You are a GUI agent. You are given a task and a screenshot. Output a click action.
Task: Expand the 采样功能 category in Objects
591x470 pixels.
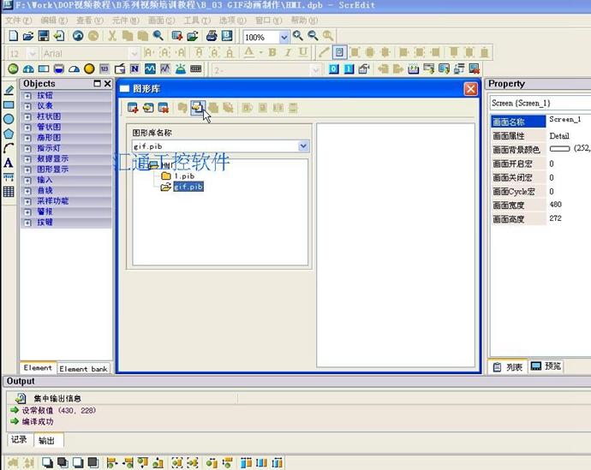[x=27, y=201]
